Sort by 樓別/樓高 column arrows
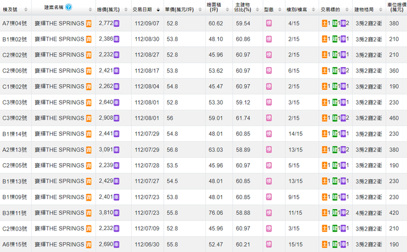Viewport: 407px width, 252px height. click(x=313, y=10)
